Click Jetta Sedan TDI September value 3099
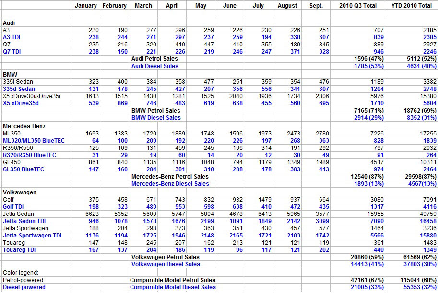 coord(322,221)
